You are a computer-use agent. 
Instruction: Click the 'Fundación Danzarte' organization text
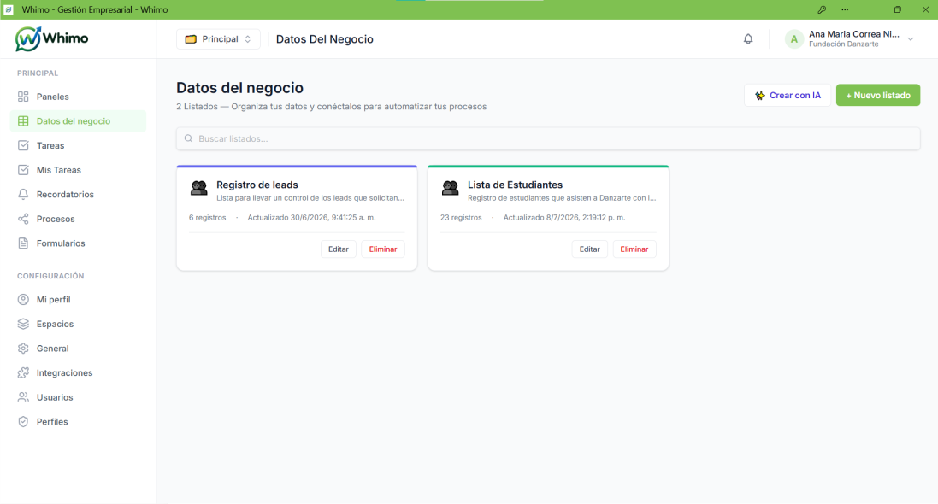click(843, 44)
